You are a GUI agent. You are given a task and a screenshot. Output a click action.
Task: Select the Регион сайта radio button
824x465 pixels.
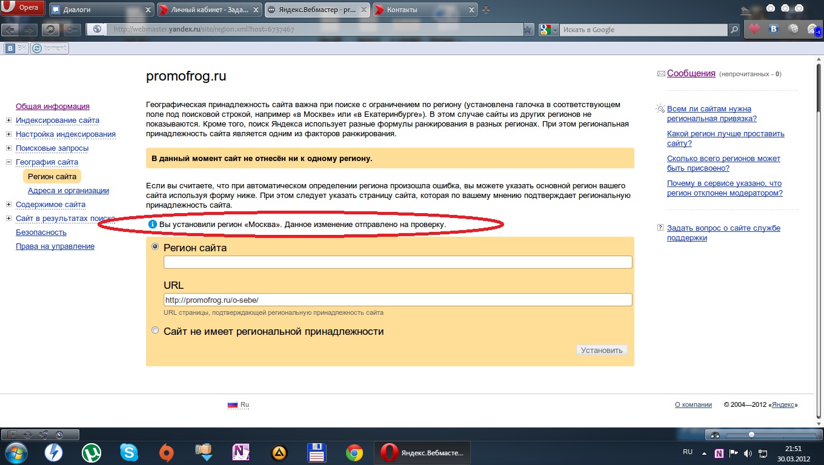(156, 247)
